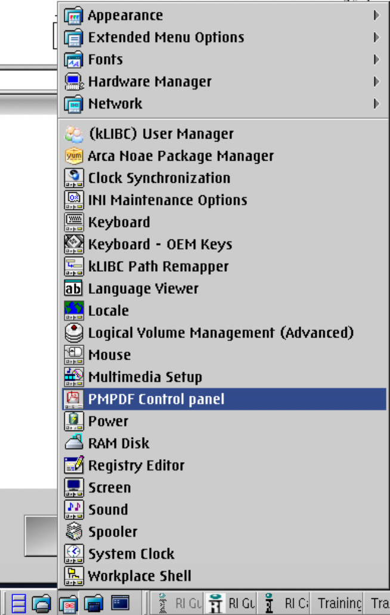390x615 pixels.
Task: Click the Multimedia Setup icon
Action: coord(73,377)
